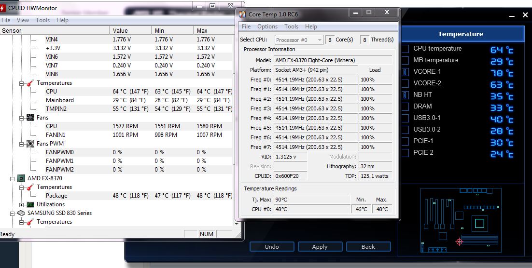Image resolution: width=532 pixels, height=268 pixels.
Task: Collapse the SAMSUNG SSD 830 Series node
Action: coord(13,214)
